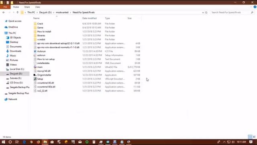Expand chevron after Devjyoti (D:) breadcrumb
Screen dimensions: 257x145
pyautogui.click(x=54, y=12)
